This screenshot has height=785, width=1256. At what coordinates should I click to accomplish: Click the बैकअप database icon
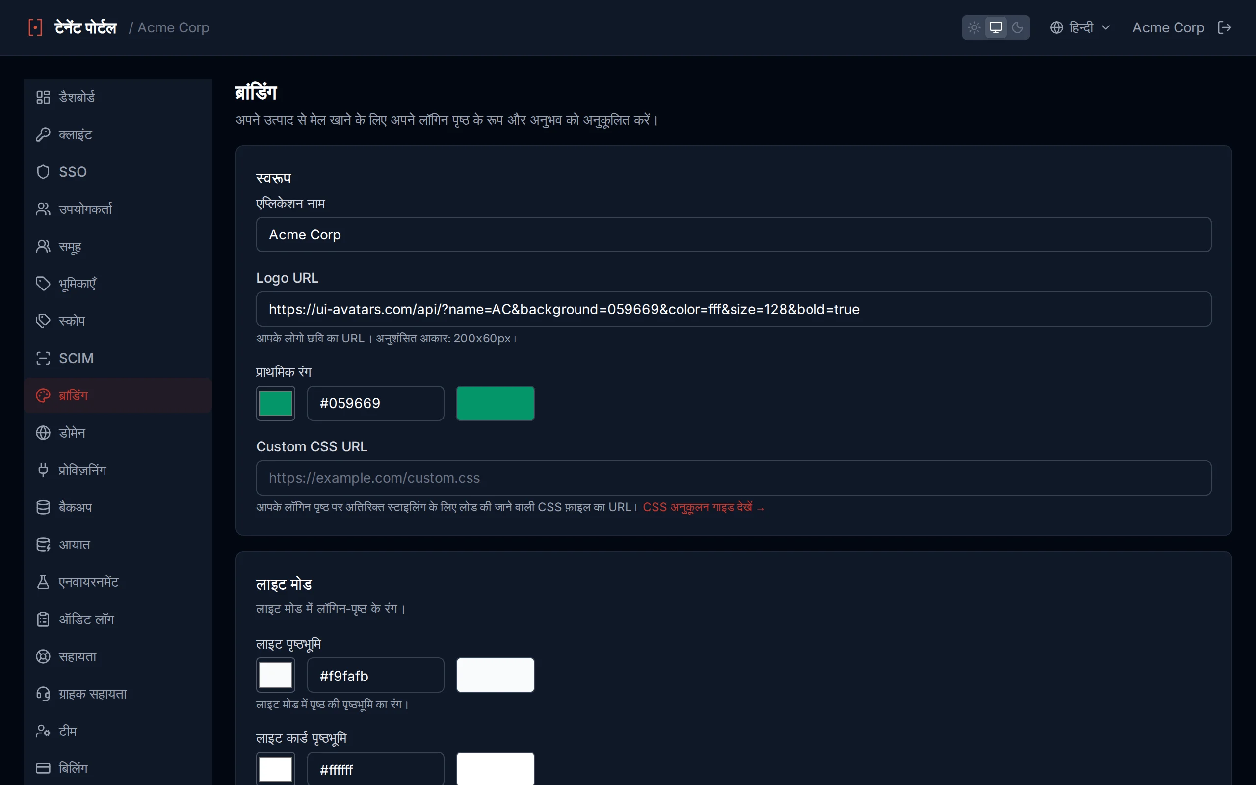point(43,507)
